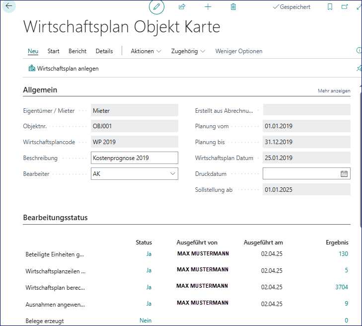This screenshot has height=326, width=362.
Task: Open Ja status for Wirtschaftsplanzeilen
Action: tap(149, 270)
